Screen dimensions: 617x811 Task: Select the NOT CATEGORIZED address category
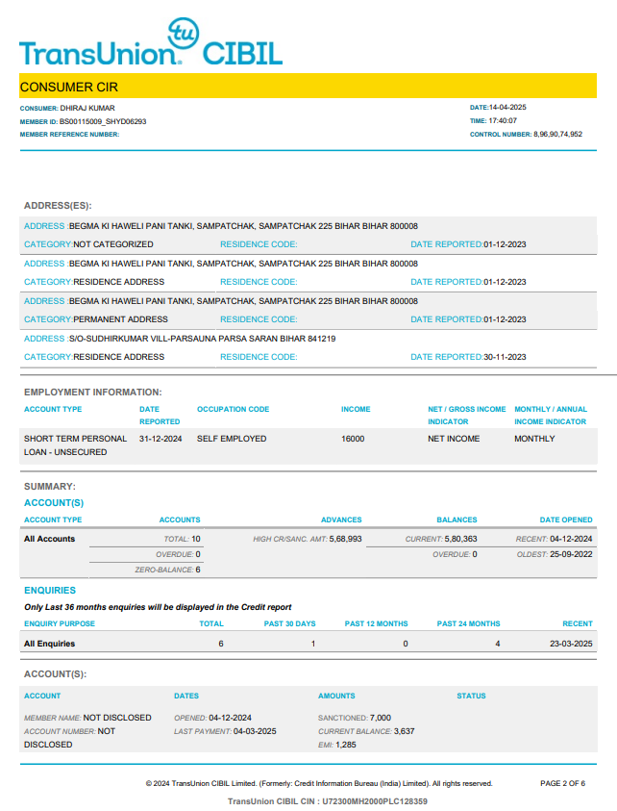(113, 244)
